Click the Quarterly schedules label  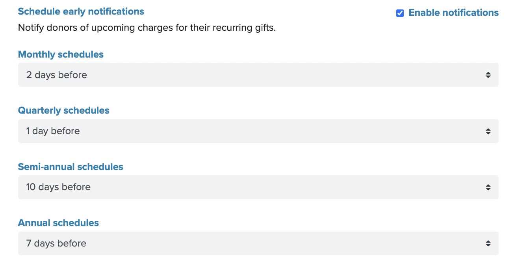click(x=63, y=110)
